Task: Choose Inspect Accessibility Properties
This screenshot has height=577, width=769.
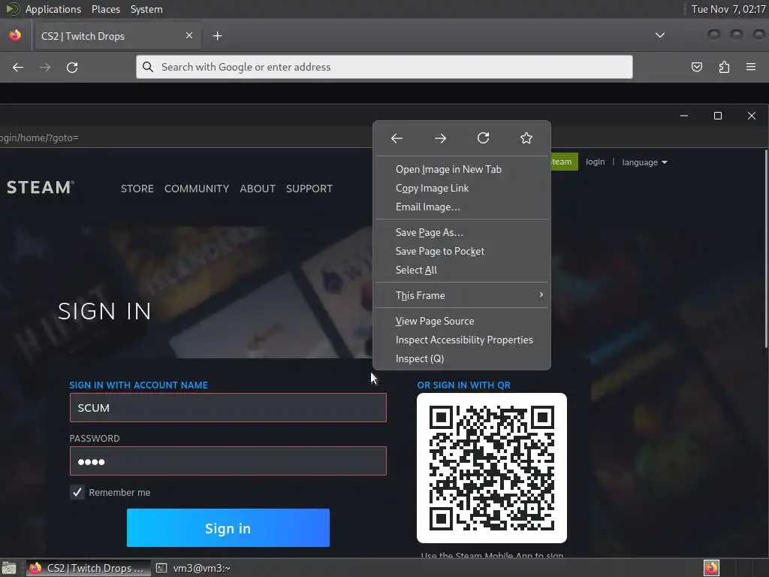Action: (462, 340)
